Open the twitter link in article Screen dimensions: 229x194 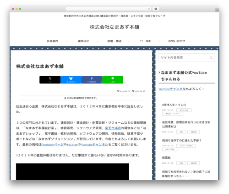point(72,144)
